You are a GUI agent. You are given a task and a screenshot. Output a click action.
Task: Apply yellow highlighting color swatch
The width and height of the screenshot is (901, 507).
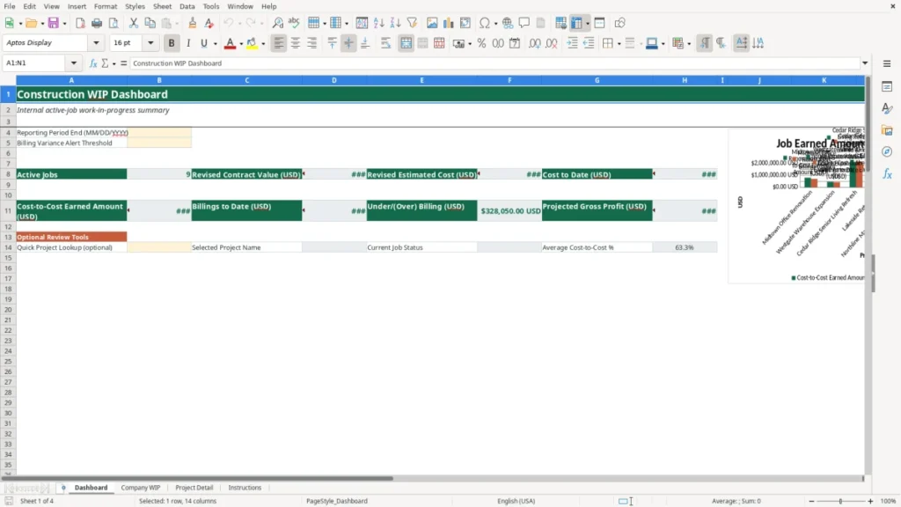pos(252,43)
